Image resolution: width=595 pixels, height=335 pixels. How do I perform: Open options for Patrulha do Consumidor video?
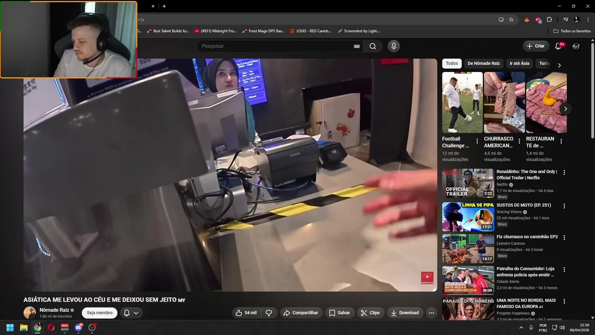tap(564, 269)
